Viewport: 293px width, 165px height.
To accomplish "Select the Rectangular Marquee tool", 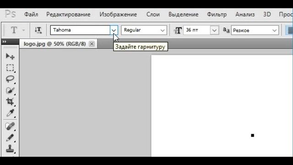I will click(x=10, y=68).
